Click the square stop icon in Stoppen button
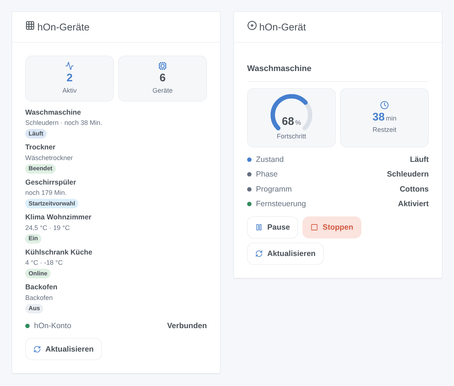 314,227
